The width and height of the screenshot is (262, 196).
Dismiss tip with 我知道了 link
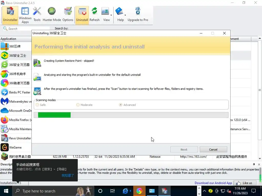pos(68,175)
